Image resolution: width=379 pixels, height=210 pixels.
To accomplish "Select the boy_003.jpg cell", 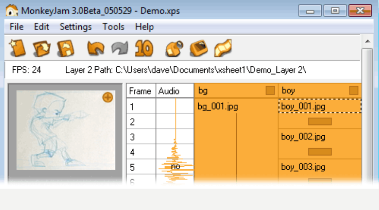I will (320, 167).
